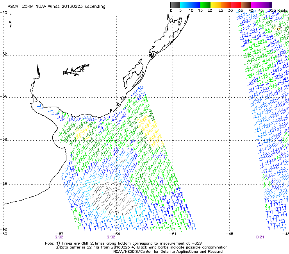Viewport: 289px width, 254px height.
Task: Click the "NOAA/NESDIS/Center for Satellite Applications and Research" credit
Action: click(x=169, y=252)
